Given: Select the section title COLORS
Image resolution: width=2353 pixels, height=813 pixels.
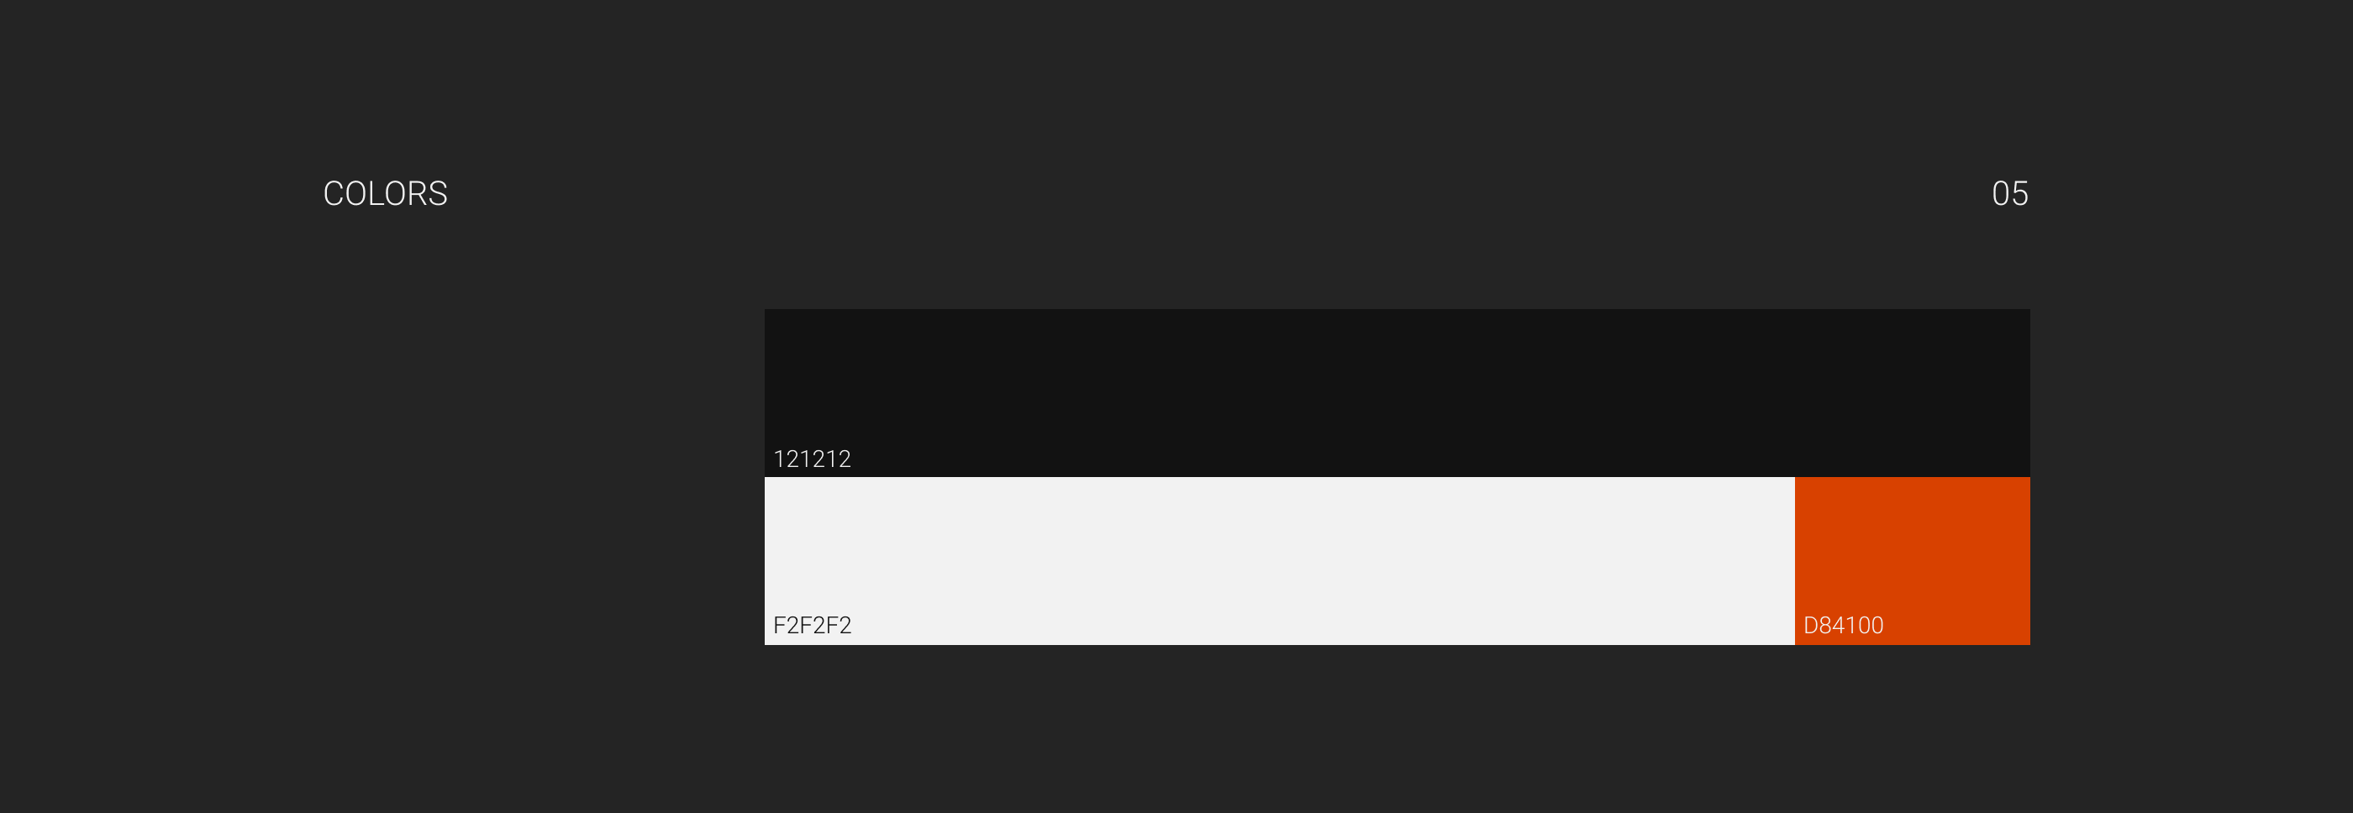Looking at the screenshot, I should click(385, 193).
